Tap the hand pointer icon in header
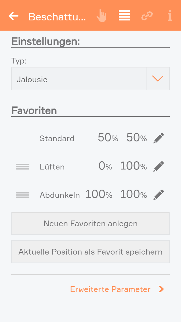The image size is (181, 322). (x=101, y=16)
